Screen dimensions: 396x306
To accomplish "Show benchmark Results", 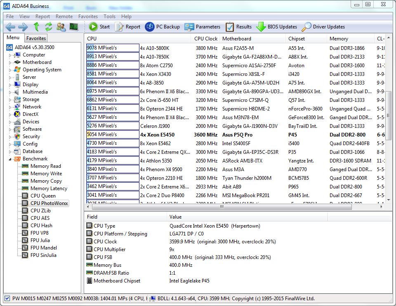I will (x=239, y=27).
